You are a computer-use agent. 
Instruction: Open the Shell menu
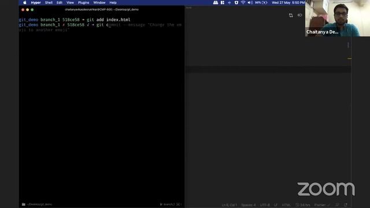[x=49, y=2]
